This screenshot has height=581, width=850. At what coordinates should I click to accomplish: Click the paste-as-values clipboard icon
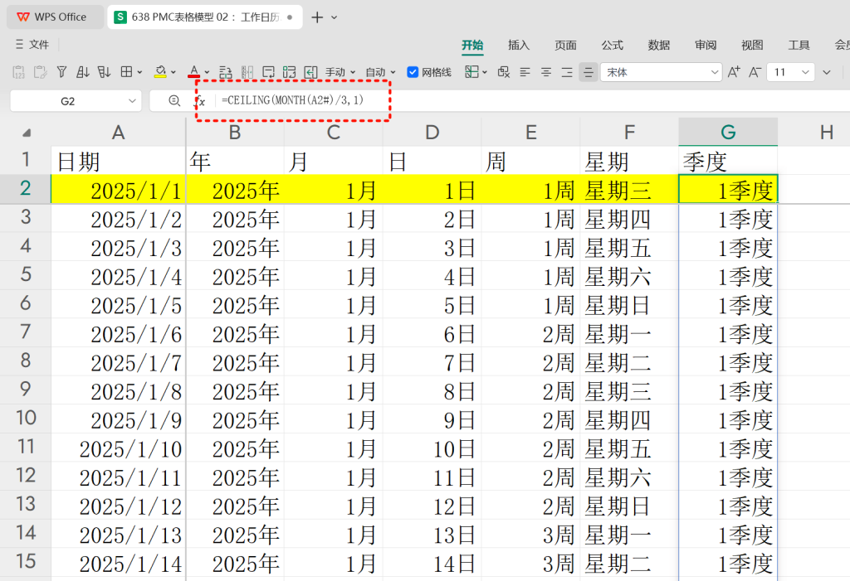pos(18,72)
